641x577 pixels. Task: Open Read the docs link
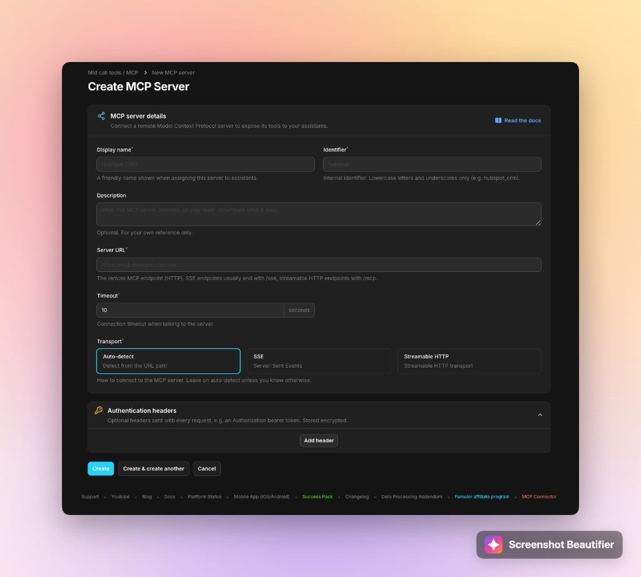[x=518, y=120]
